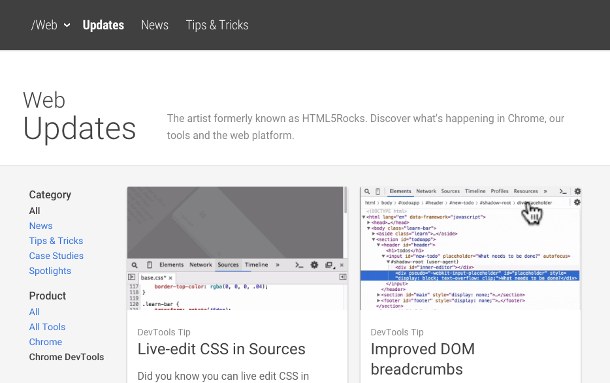The width and height of the screenshot is (610, 383).
Task: Click the Category sidebar heading
Action: coord(50,195)
